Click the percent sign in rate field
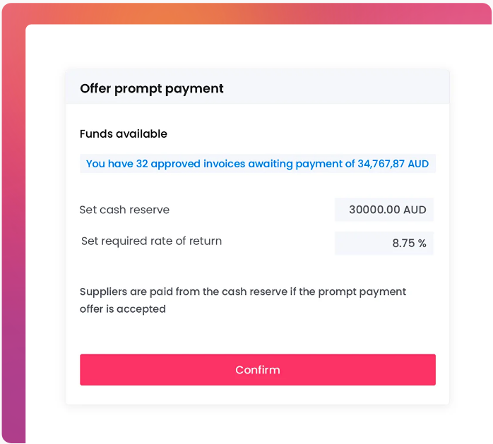The image size is (493, 444). tap(422, 244)
